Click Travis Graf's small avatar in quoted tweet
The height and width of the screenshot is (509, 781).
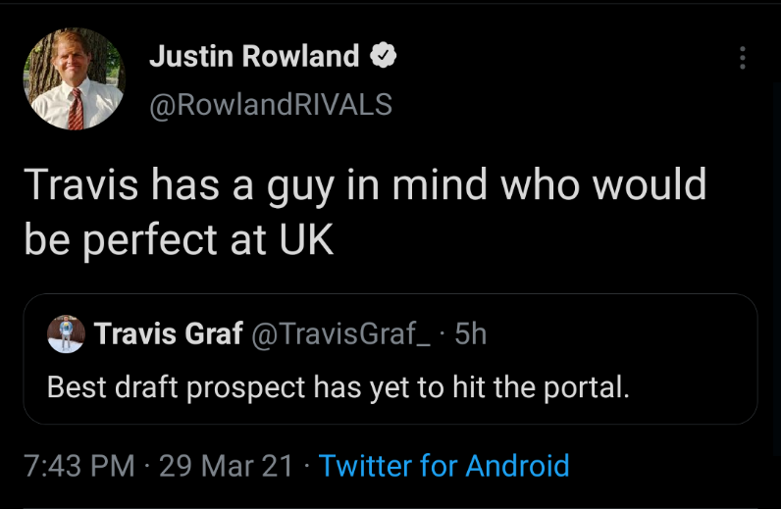[x=66, y=334]
